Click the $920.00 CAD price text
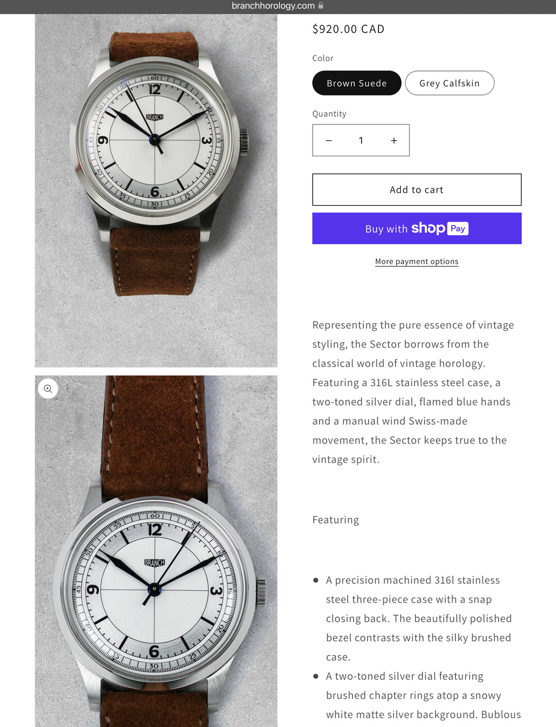 coord(348,29)
